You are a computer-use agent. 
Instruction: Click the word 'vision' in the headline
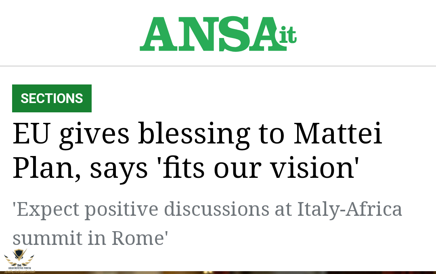(x=312, y=168)
